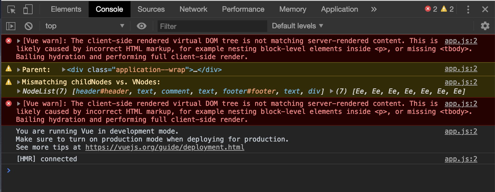
Task: Expand the Mismatching childNodes warning
Action: [18, 82]
